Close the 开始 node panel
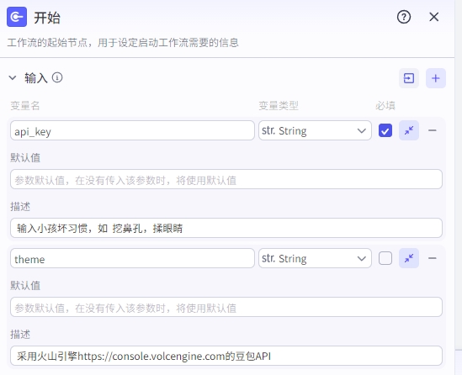Viewport: 462px width, 375px height. click(434, 17)
